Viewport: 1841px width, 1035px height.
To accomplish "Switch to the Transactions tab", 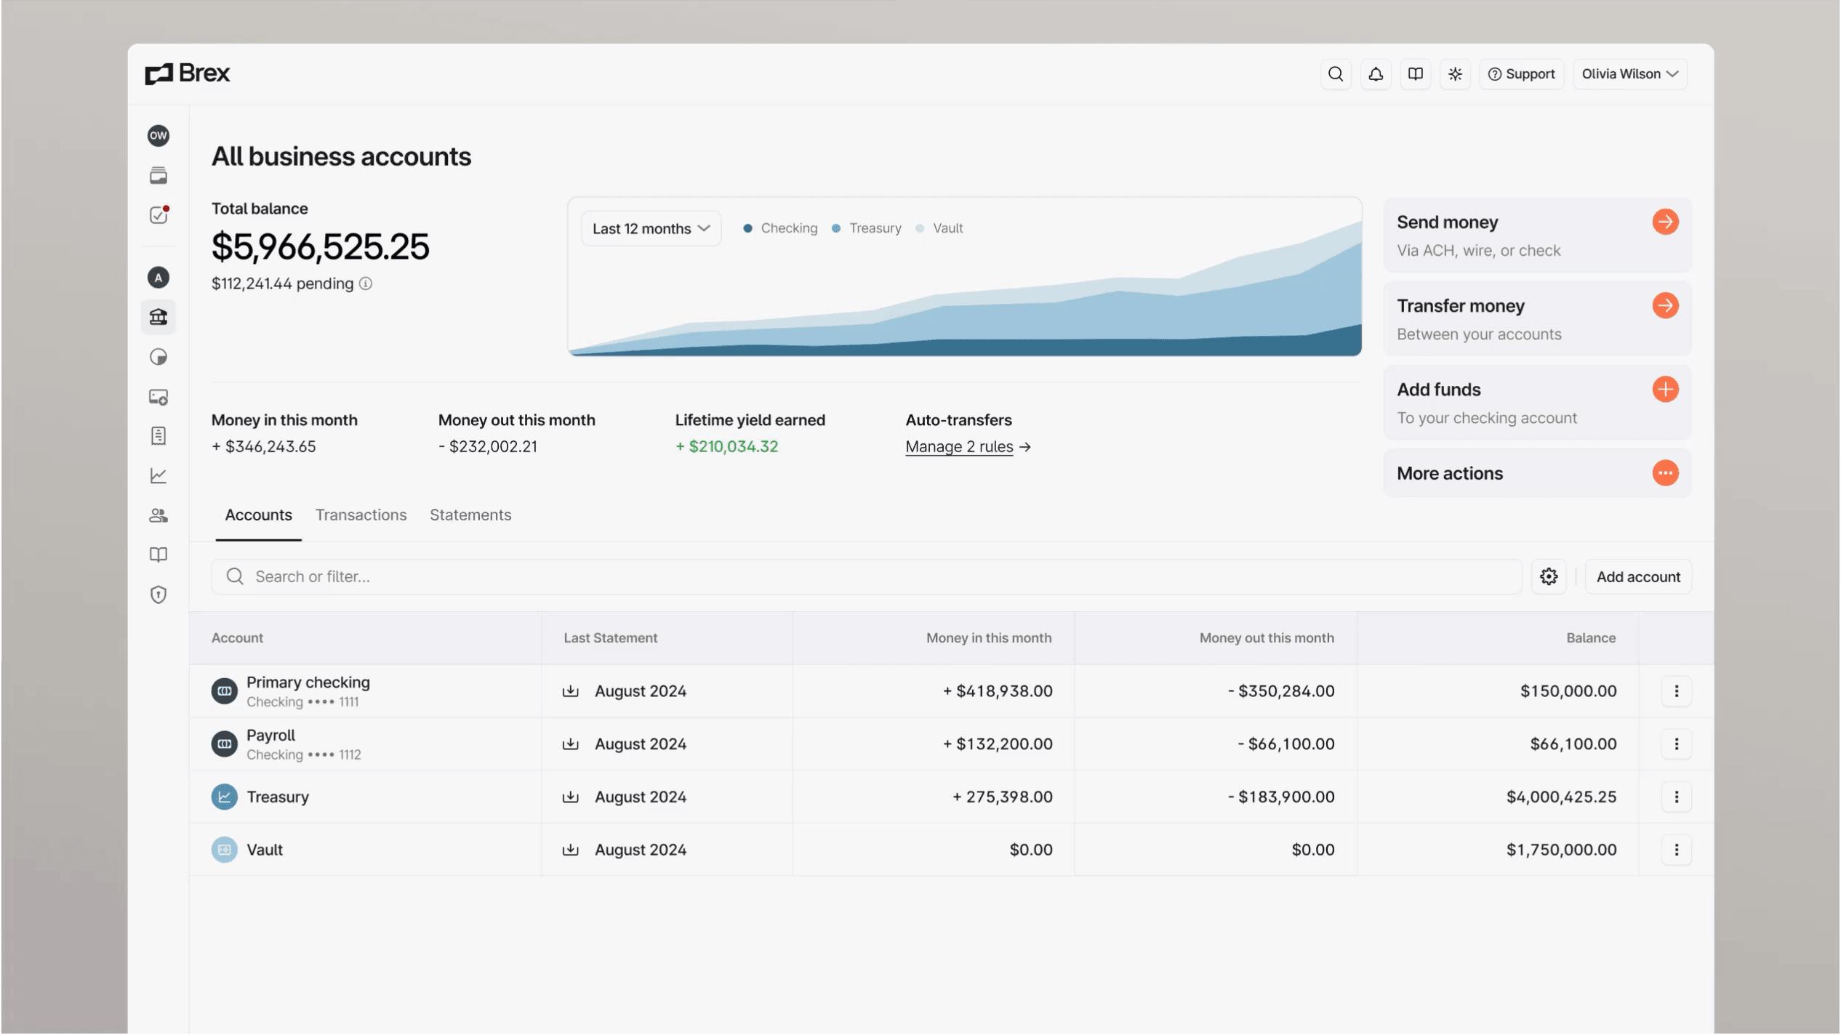I will tap(361, 515).
